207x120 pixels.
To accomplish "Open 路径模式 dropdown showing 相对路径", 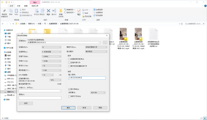I will [96, 52].
